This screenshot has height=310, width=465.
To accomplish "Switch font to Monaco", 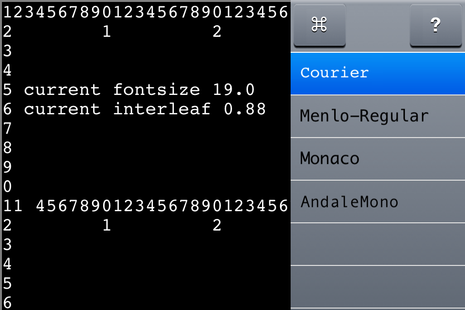I will pyautogui.click(x=378, y=158).
